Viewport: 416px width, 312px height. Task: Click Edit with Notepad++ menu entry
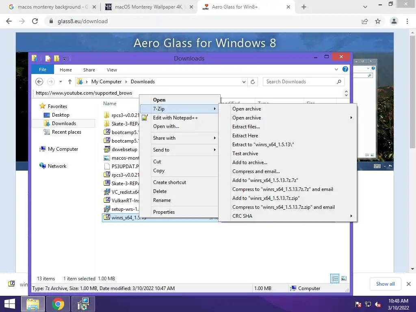(x=175, y=117)
